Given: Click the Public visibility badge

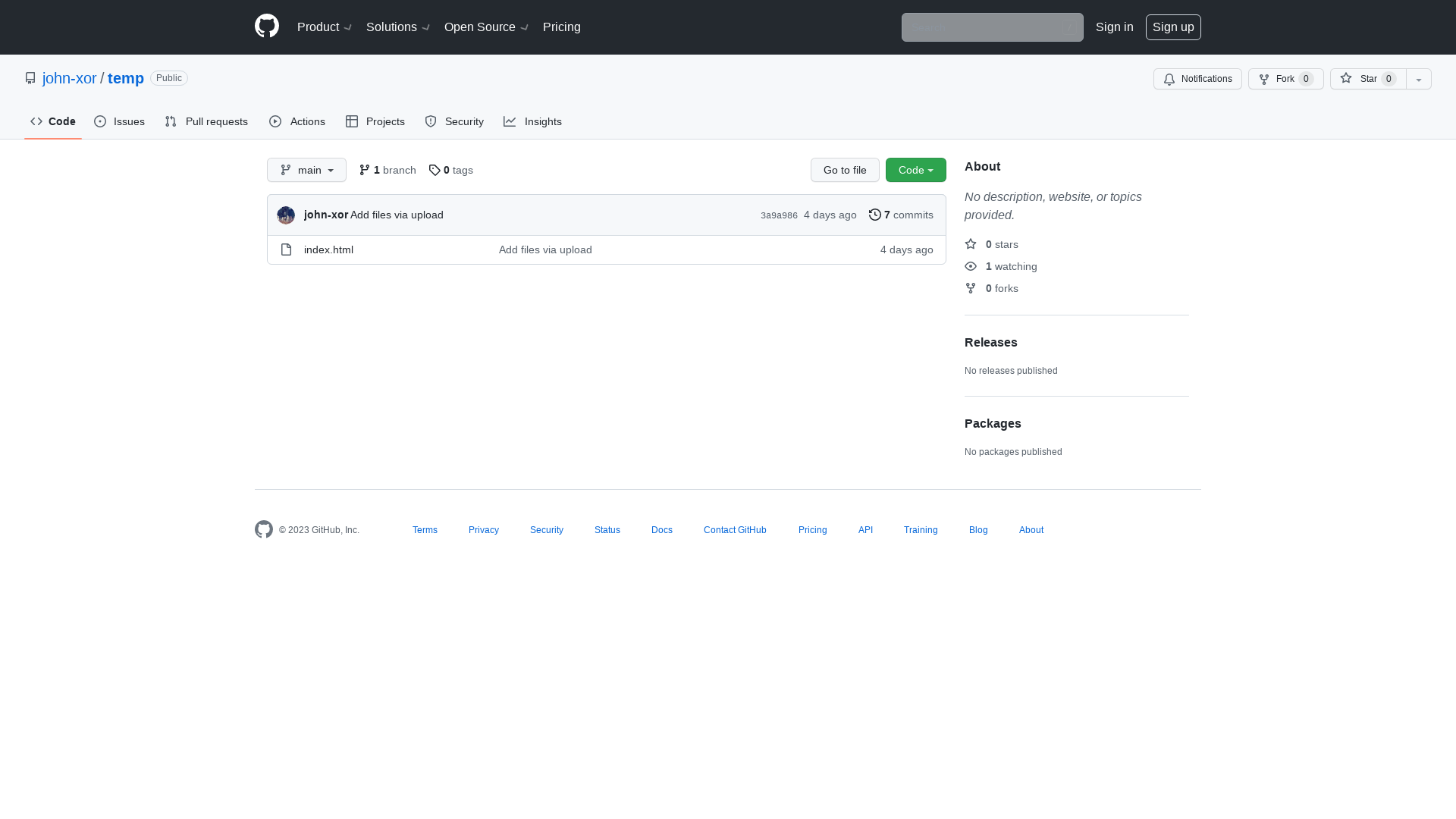Looking at the screenshot, I should click(x=169, y=78).
